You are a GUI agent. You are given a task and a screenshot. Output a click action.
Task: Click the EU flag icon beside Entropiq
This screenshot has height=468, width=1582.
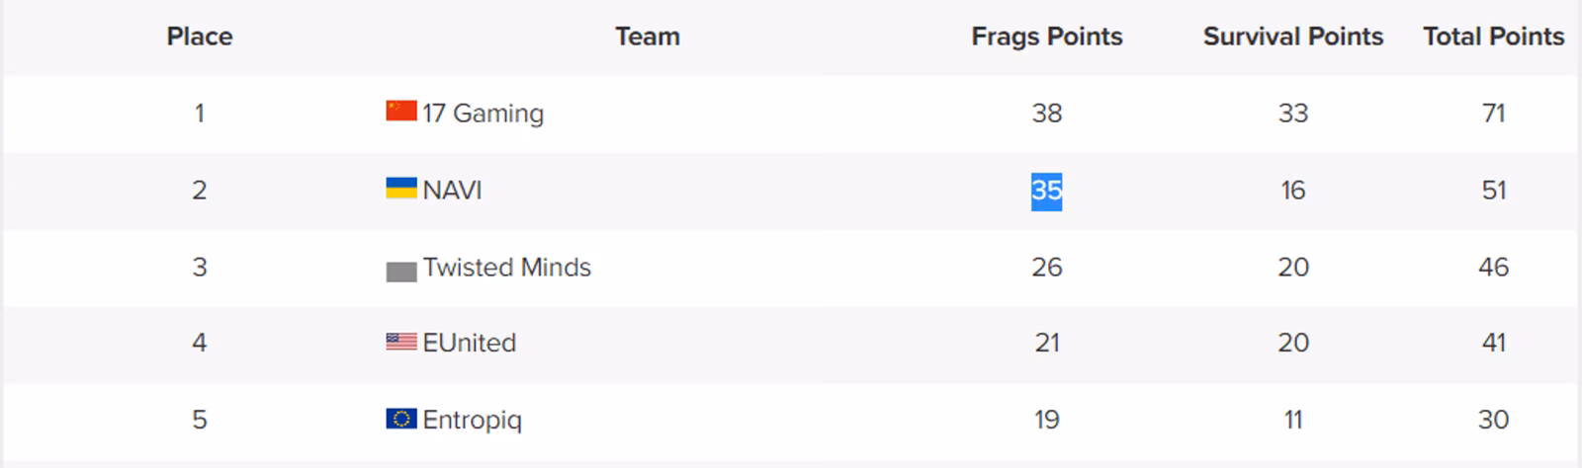[x=400, y=419]
